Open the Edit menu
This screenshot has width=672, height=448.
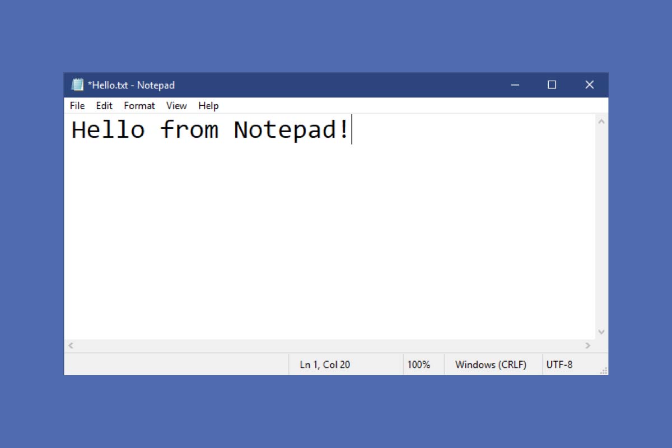[x=104, y=106]
